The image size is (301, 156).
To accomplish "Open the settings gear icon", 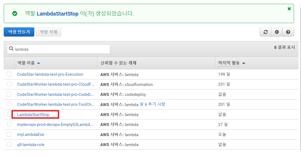I will (x=277, y=32).
